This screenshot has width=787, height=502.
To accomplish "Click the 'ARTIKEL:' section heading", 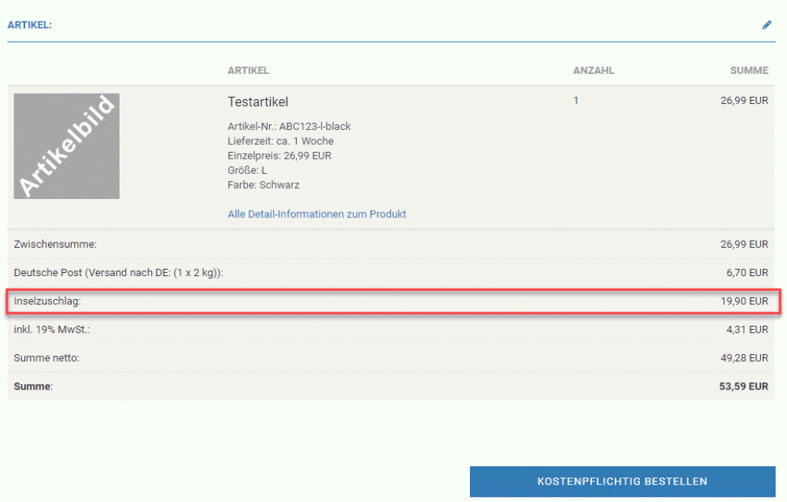I will pyautogui.click(x=29, y=25).
